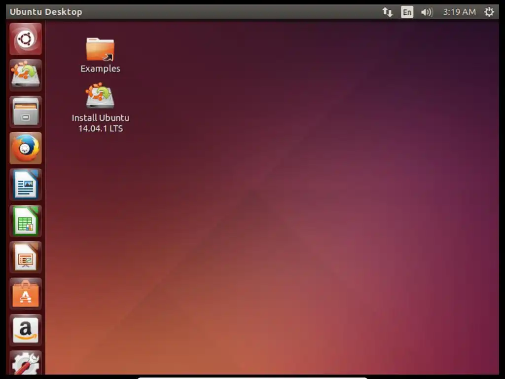Screen dimensions: 505x379
Task: Open the session power gear menu
Action: click(489, 12)
